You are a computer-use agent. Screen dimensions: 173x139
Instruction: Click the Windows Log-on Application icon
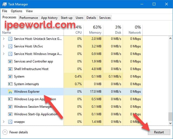pyautogui.click(x=10, y=99)
